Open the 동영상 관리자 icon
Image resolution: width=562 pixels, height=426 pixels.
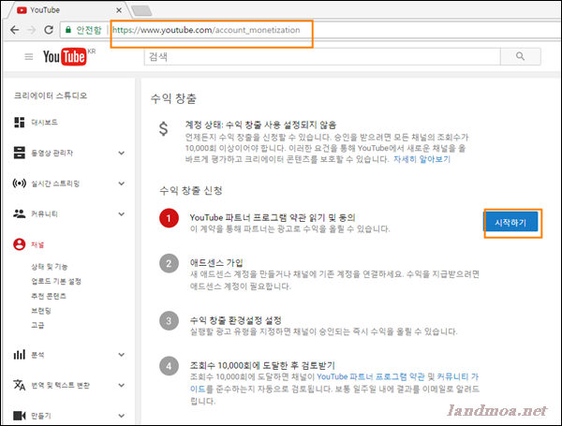click(19, 153)
